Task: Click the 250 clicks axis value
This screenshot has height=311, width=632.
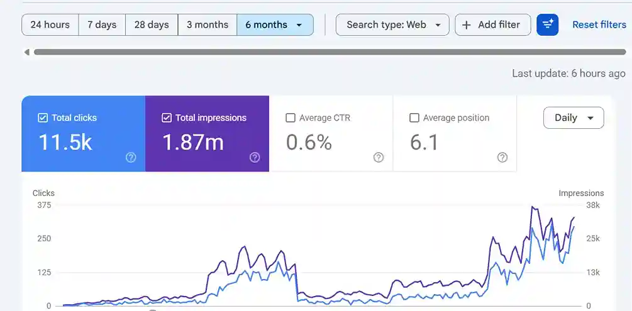Action: pyautogui.click(x=44, y=239)
